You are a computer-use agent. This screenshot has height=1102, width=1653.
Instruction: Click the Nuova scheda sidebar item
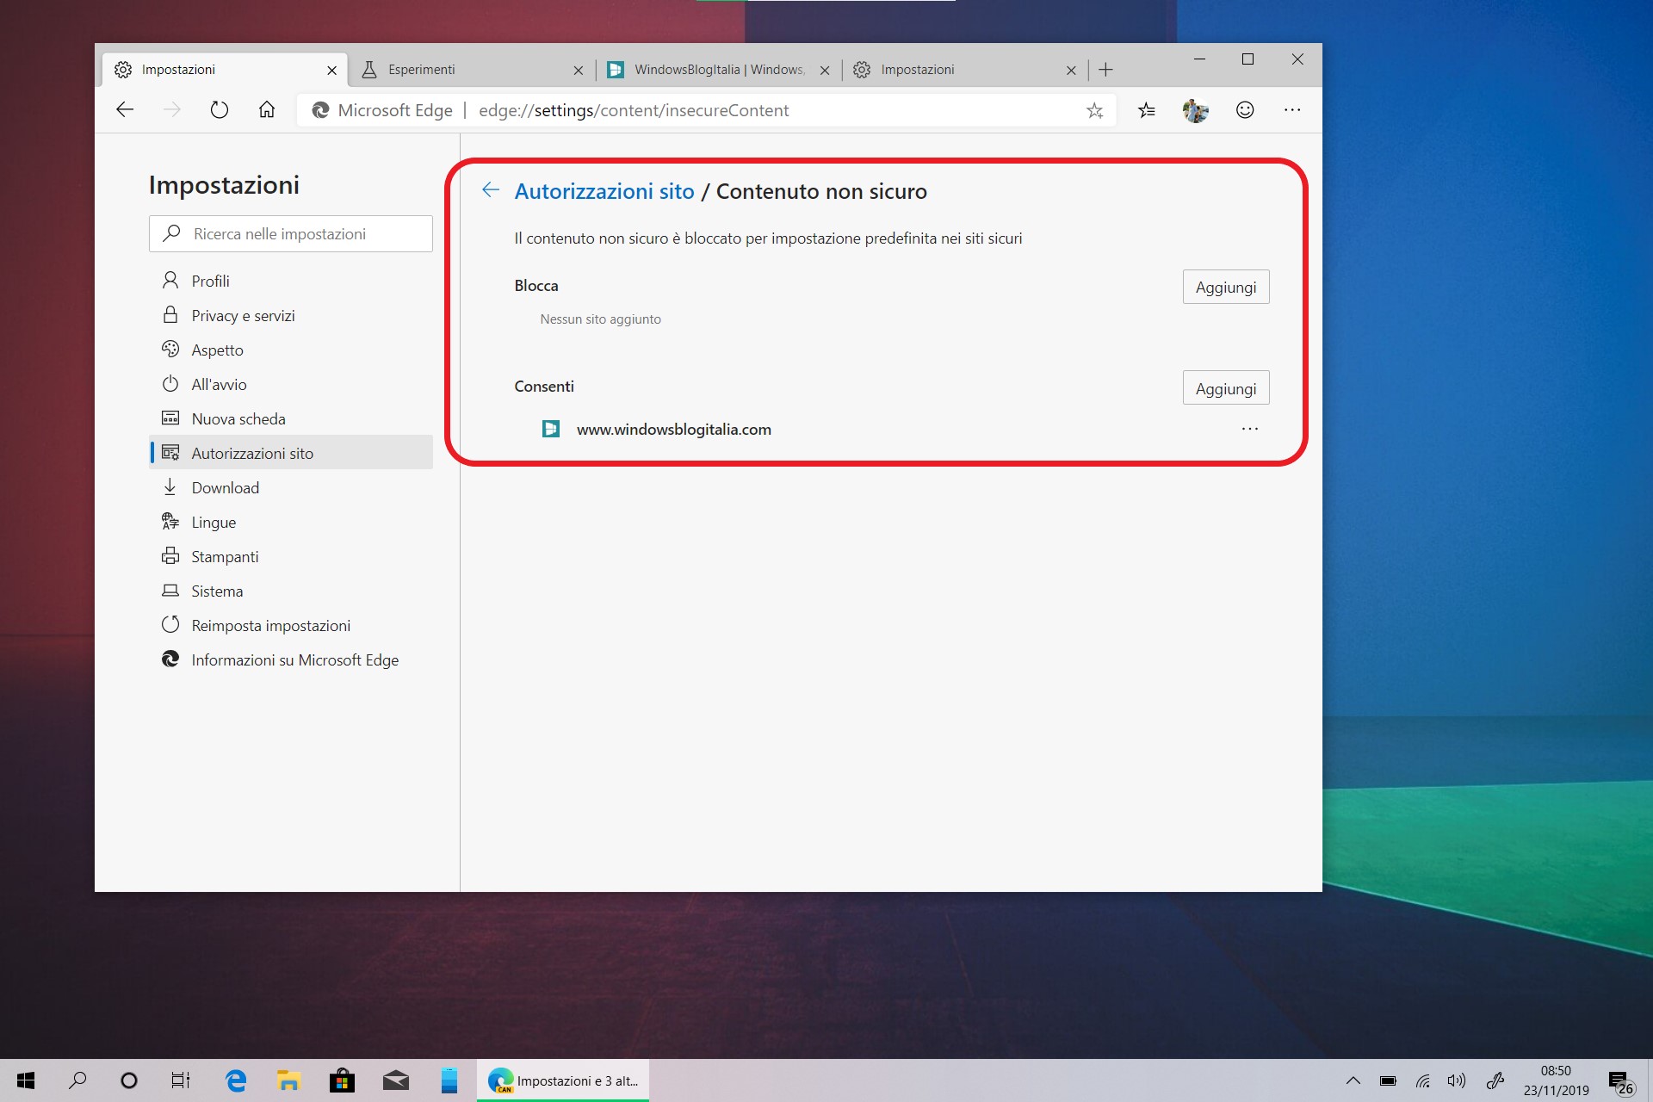pyautogui.click(x=238, y=418)
